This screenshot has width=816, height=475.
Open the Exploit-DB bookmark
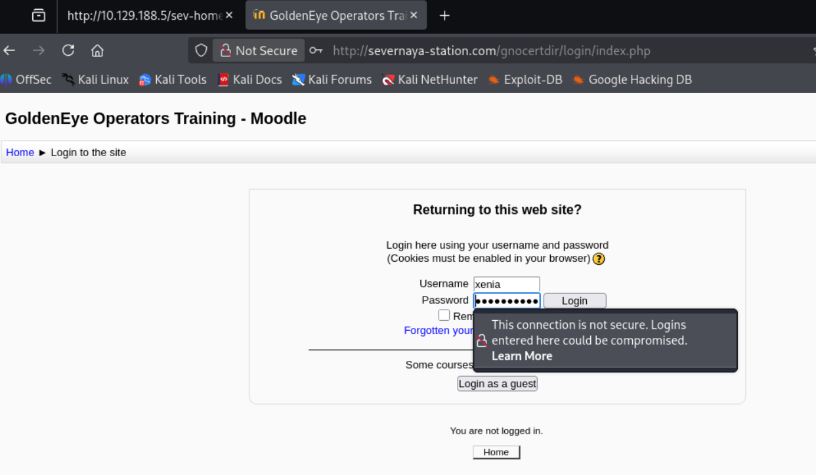point(525,79)
